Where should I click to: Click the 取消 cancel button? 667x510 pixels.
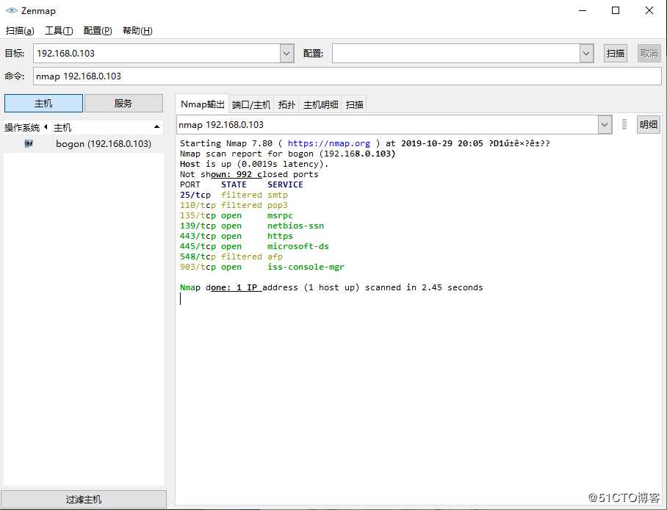click(x=649, y=53)
